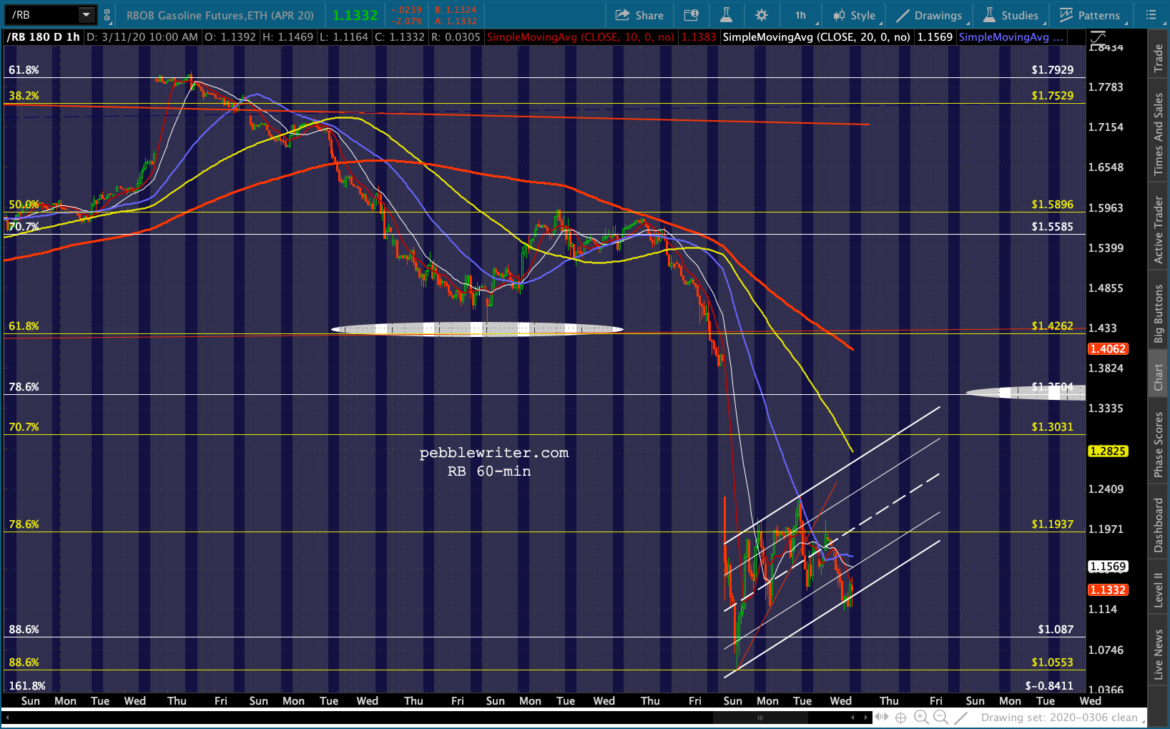The width and height of the screenshot is (1170, 729).
Task: Click the symbol link chain icon
Action: click(x=107, y=15)
